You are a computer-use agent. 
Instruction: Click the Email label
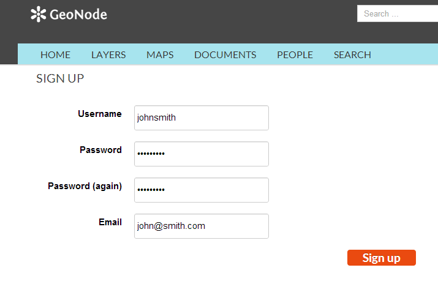click(x=110, y=222)
